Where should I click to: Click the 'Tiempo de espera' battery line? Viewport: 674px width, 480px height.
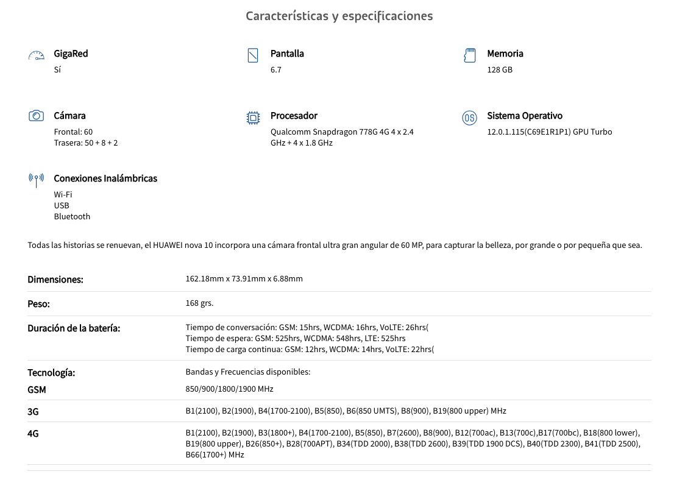click(x=296, y=339)
